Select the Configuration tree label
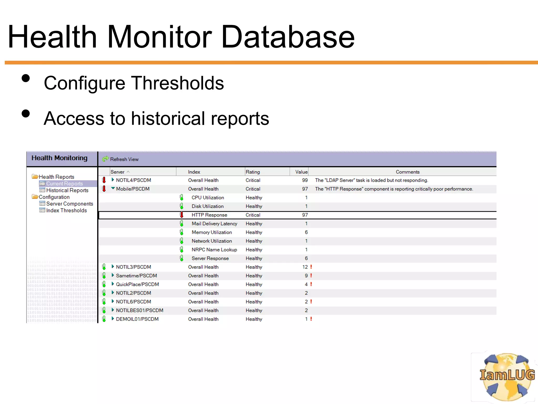Image resolution: width=538 pixels, height=404 pixels. pos(54,197)
